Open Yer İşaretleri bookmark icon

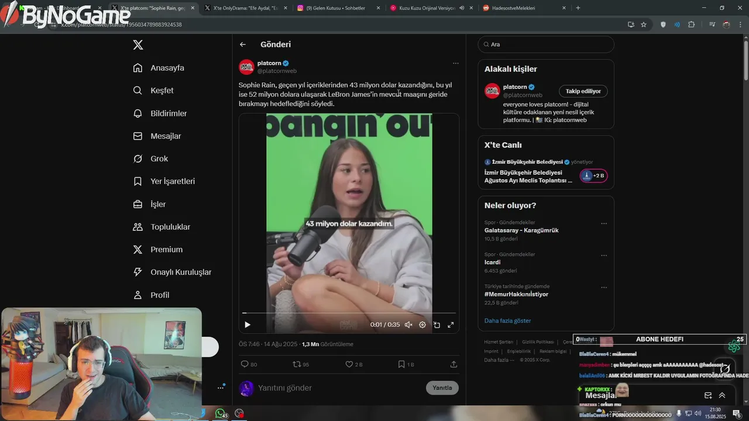[138, 181]
